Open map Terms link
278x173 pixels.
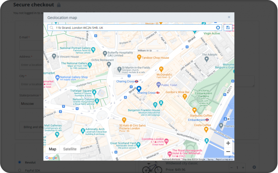pos(210,160)
